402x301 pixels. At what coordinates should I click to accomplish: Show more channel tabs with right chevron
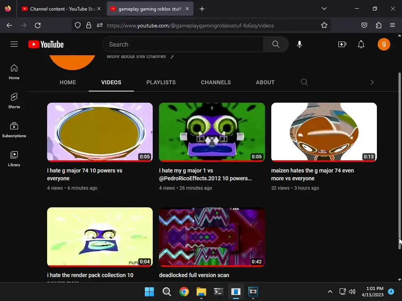(372, 82)
